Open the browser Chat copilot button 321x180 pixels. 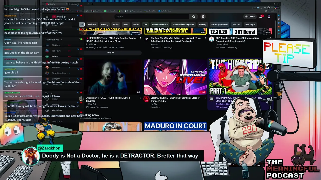coord(277,8)
